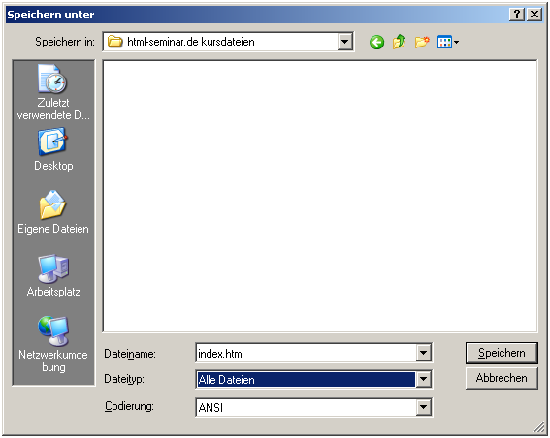Open the view menu icon
The width and height of the screenshot is (550, 438).
pyautogui.click(x=448, y=43)
